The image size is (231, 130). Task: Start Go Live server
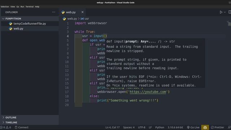coord(193,127)
